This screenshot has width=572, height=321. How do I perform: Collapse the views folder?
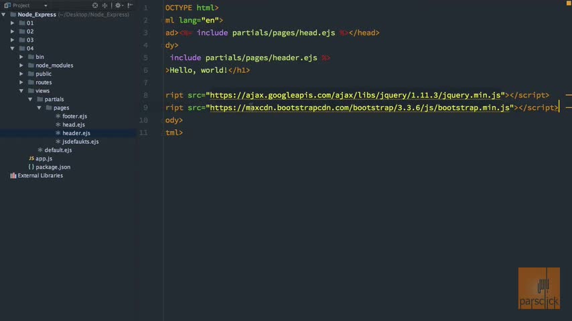tap(21, 91)
